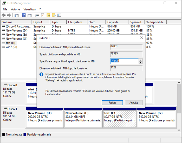Click the show/hide console tree icon
The image size is (182, 143).
[x=16, y=15]
